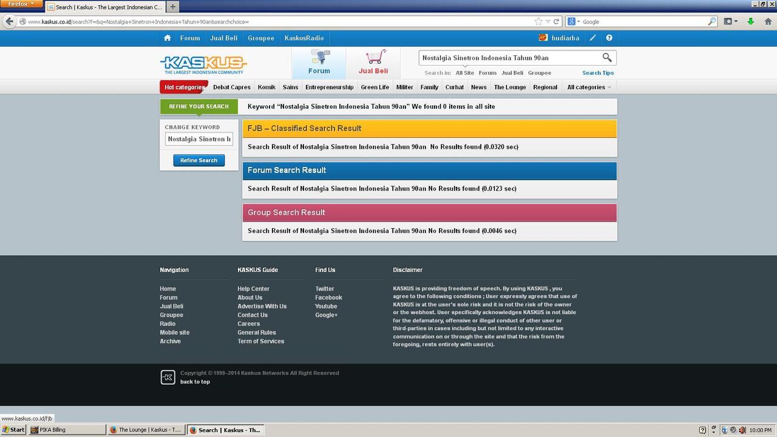The height and width of the screenshot is (437, 777).
Task: Open the pencil edit icon beside hudiarba
Action: click(x=592, y=38)
